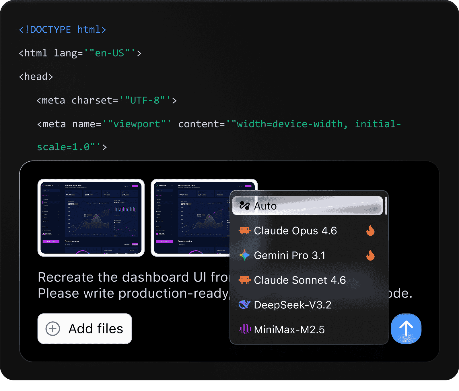Select the MiniMax-M2.5 model
The width and height of the screenshot is (459, 391).
click(x=307, y=329)
